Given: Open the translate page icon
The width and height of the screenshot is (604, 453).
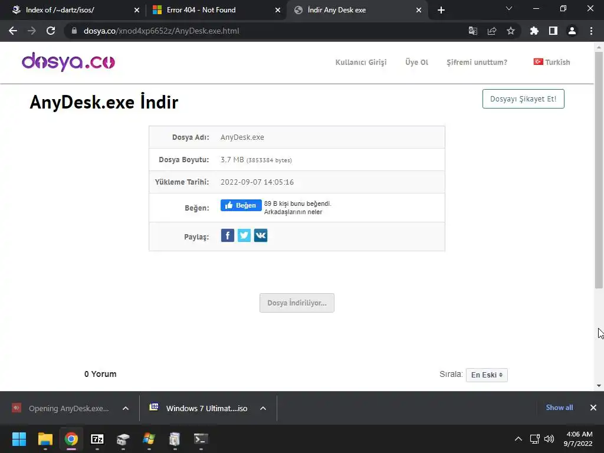Looking at the screenshot, I should pos(472,31).
